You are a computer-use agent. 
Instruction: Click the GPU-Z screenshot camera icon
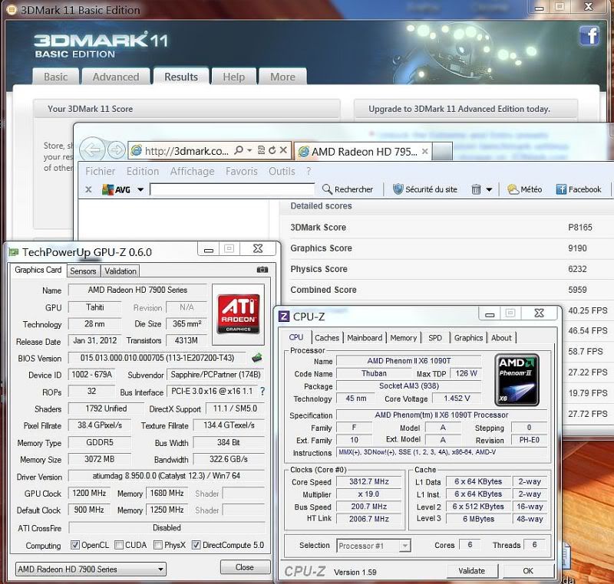point(262,270)
